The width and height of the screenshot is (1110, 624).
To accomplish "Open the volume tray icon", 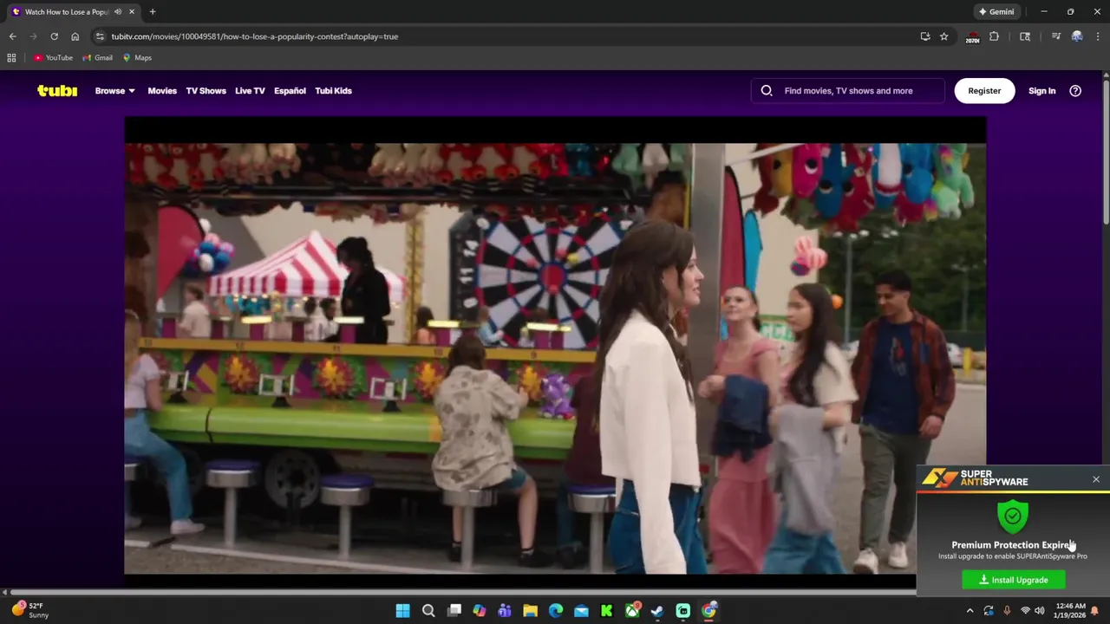I will tap(1039, 611).
